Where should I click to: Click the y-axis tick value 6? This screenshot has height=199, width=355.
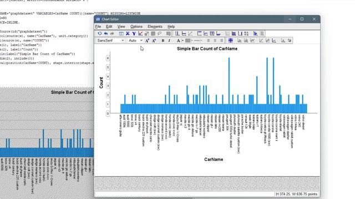point(108,58)
